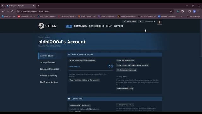Select Language Preferences sidebar tab
The height and width of the screenshot is (114, 202).
pos(50,69)
